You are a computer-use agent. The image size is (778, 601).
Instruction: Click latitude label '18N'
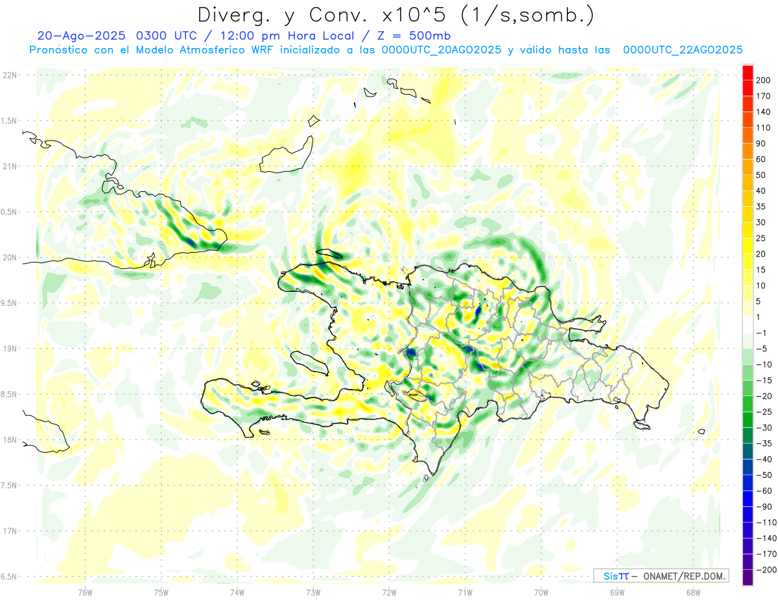(x=10, y=440)
